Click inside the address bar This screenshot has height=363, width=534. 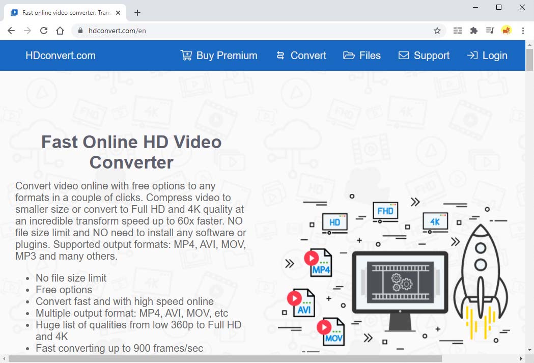(204, 31)
